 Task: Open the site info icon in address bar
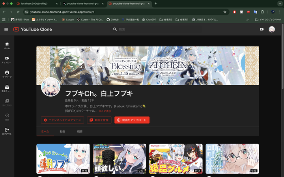click(26, 12)
